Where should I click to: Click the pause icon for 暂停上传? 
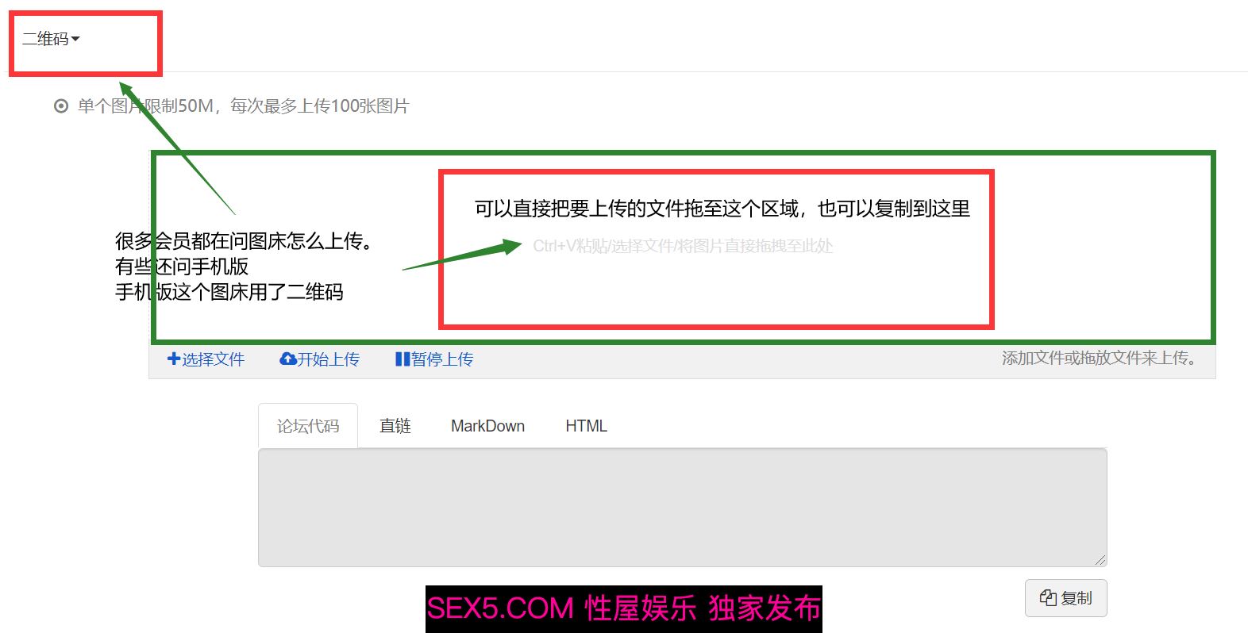(x=403, y=359)
